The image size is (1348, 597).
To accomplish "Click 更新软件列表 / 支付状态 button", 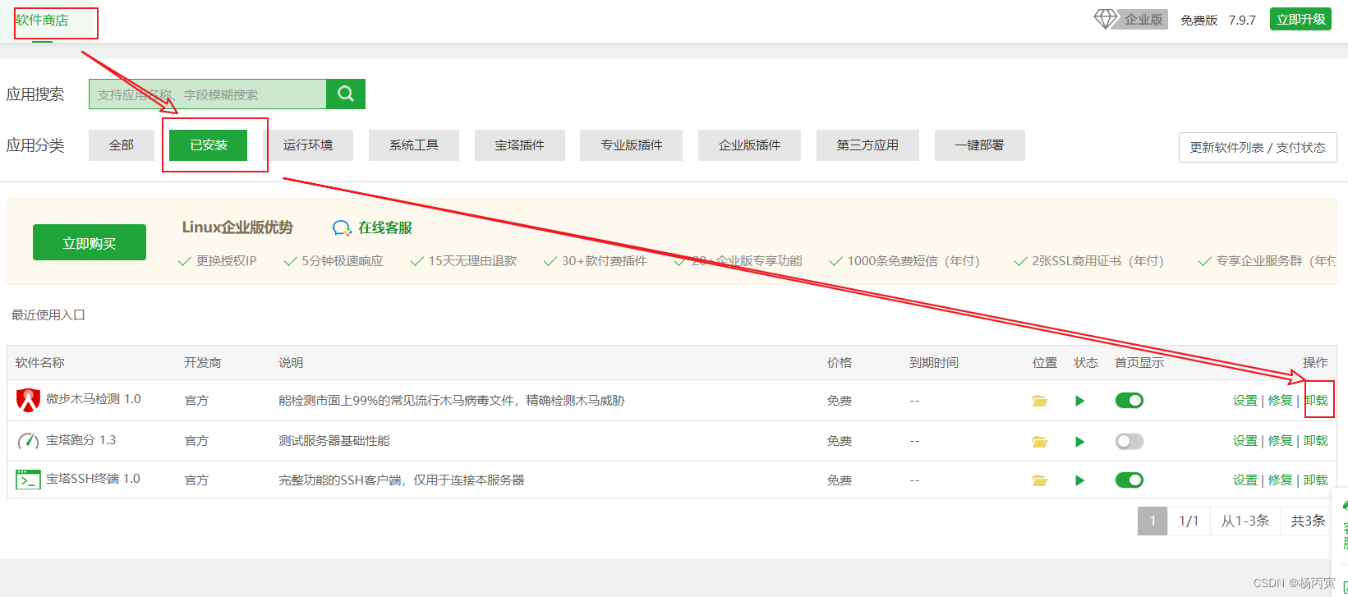I will pyautogui.click(x=1258, y=148).
